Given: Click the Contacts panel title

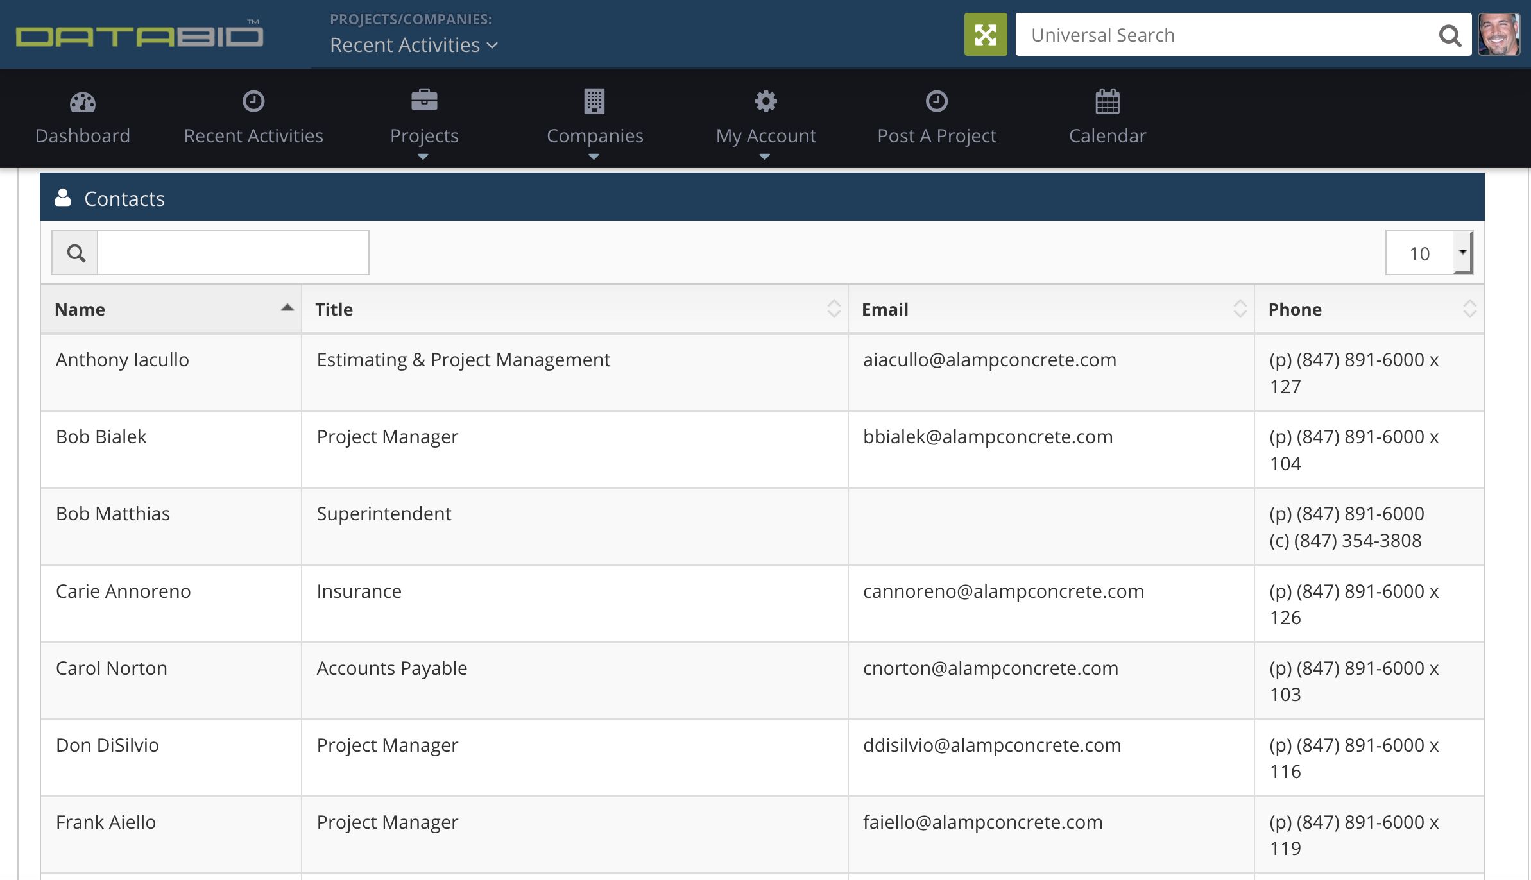Looking at the screenshot, I should tap(124, 199).
